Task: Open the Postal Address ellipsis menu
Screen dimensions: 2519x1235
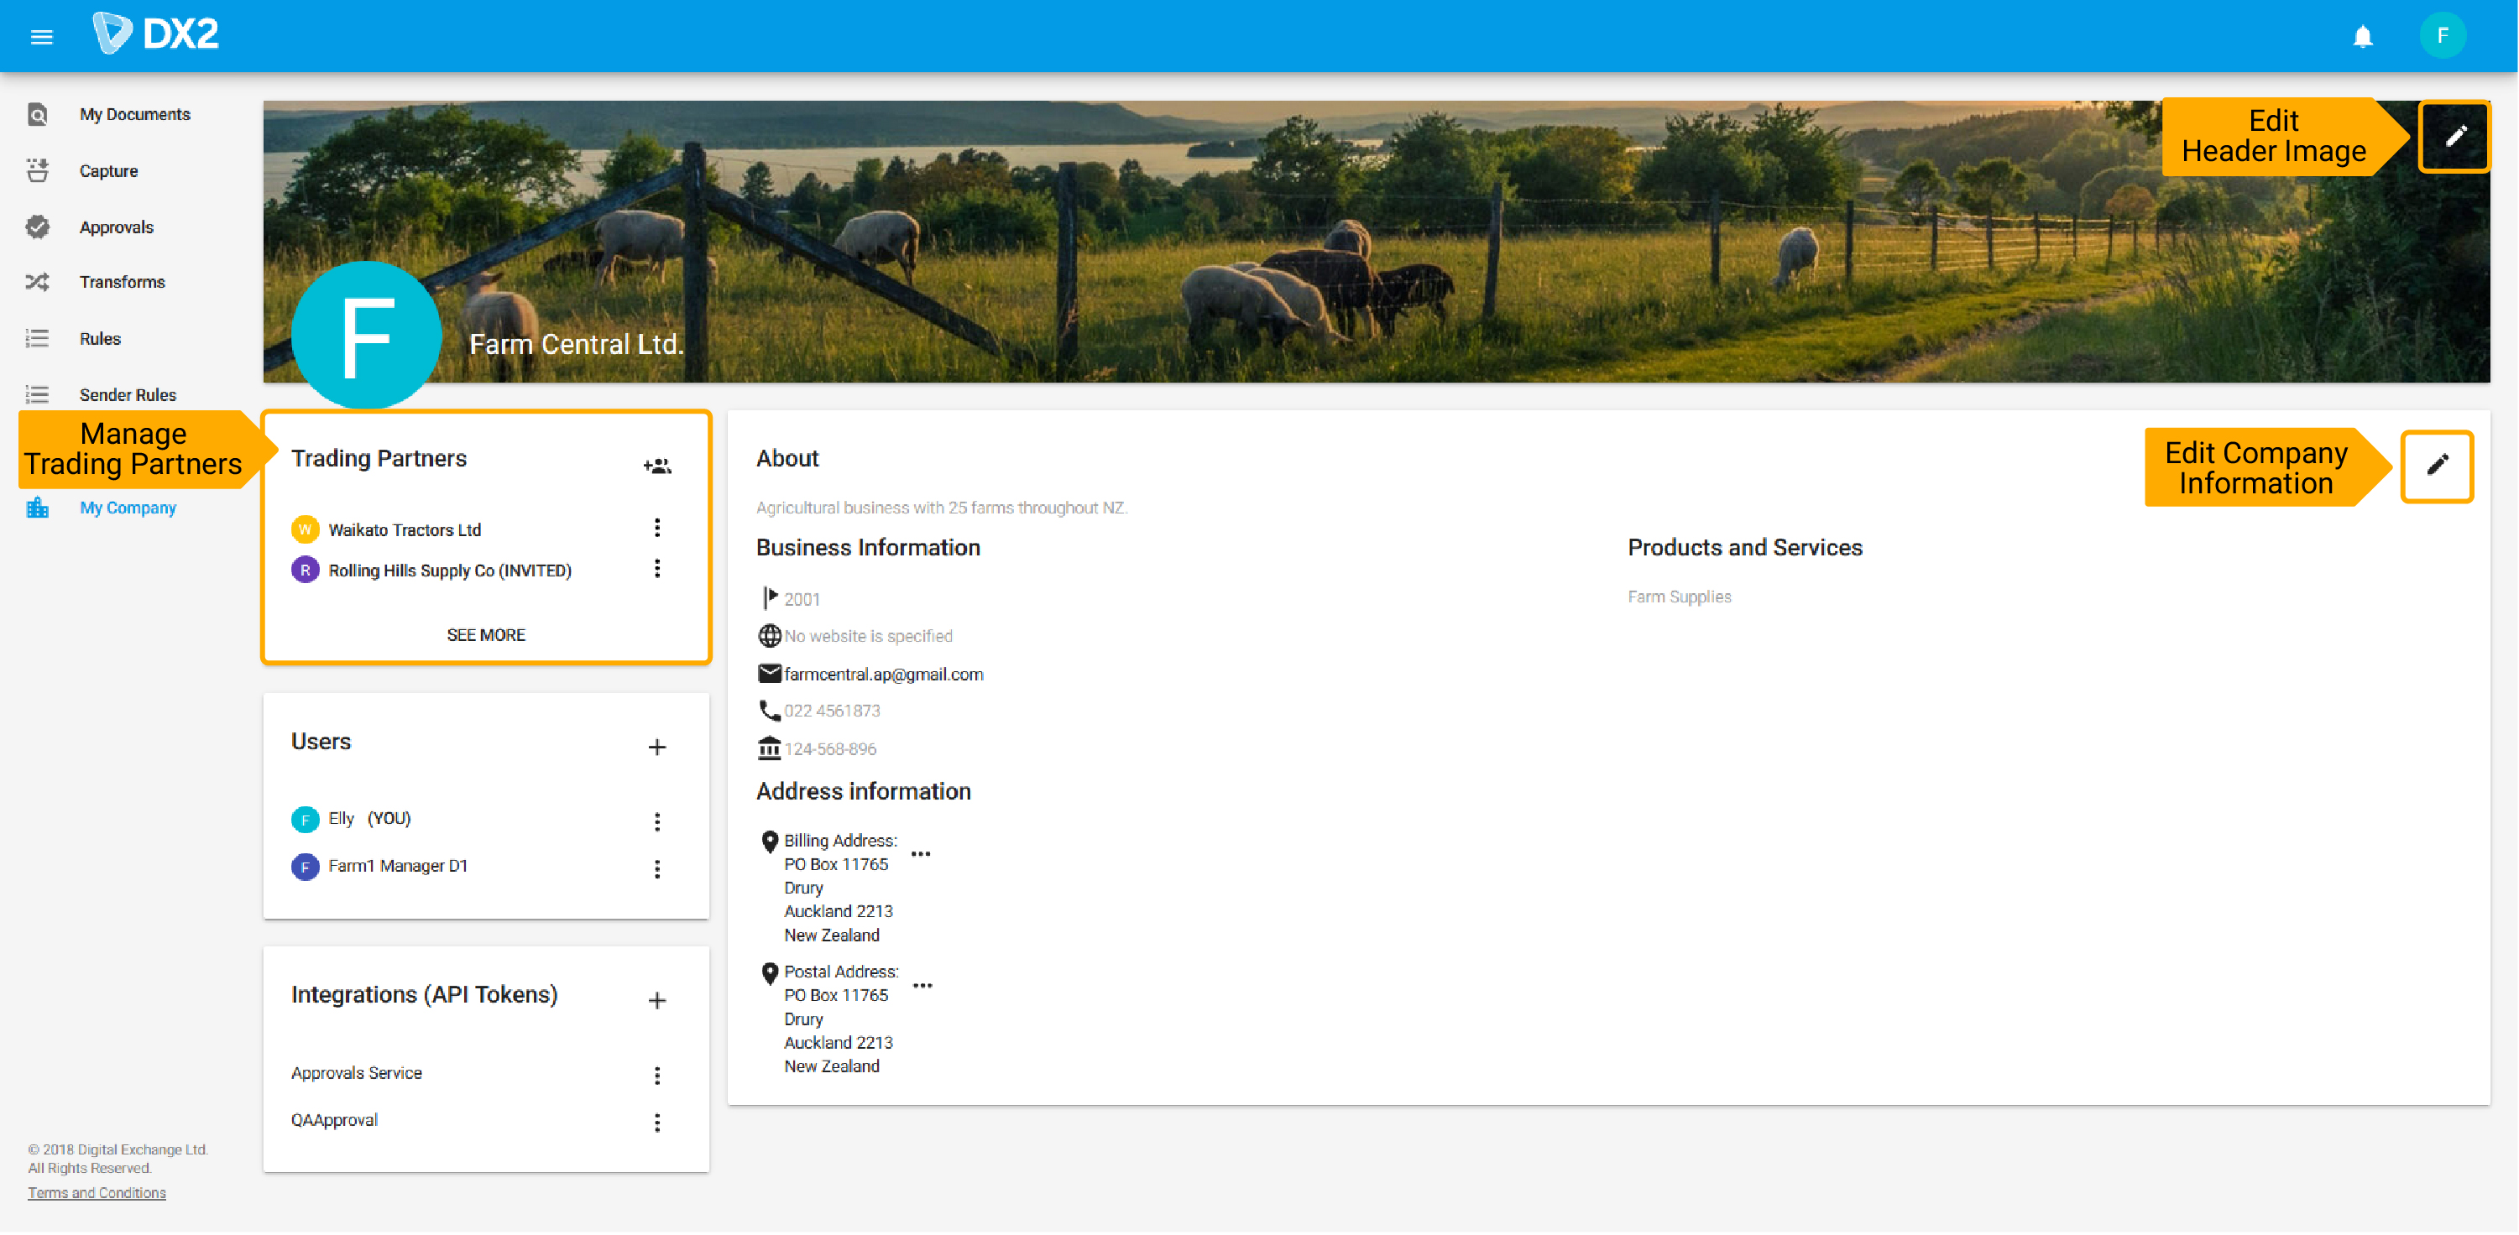Action: 923,985
